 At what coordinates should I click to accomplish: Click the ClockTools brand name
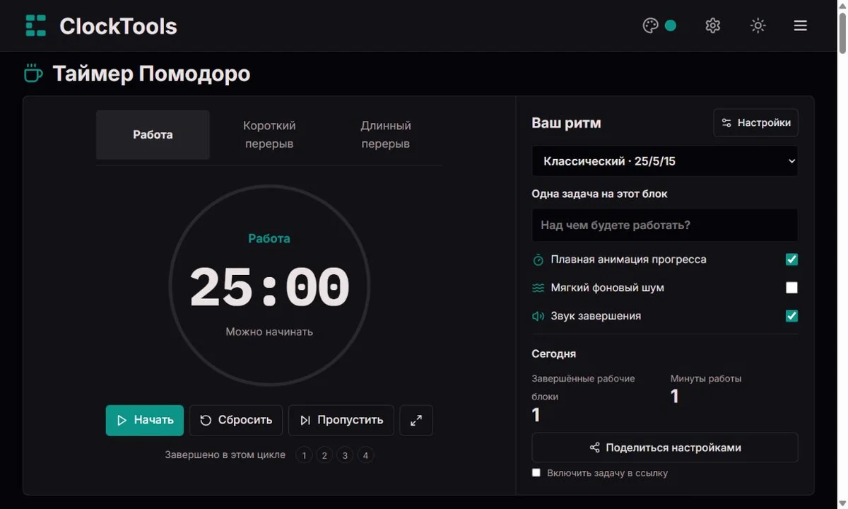pyautogui.click(x=118, y=26)
